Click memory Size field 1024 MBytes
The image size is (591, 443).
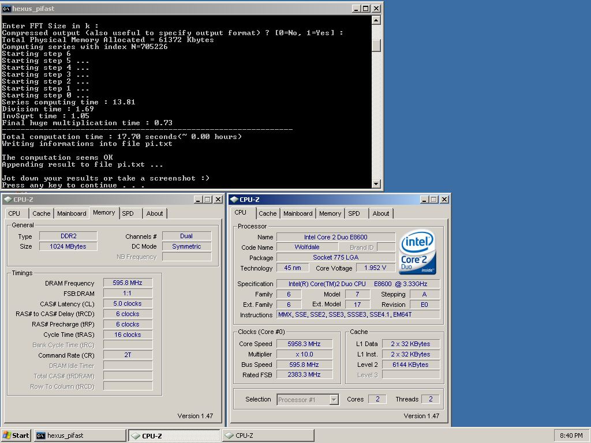(x=68, y=246)
